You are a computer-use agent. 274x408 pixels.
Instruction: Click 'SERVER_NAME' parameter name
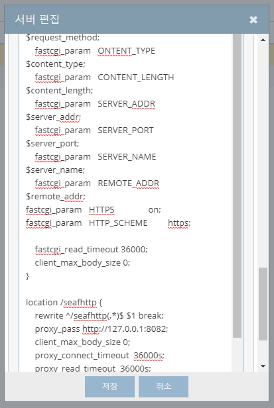127,157
